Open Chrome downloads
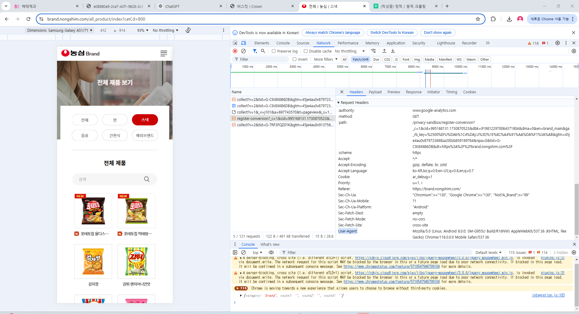 (509, 19)
